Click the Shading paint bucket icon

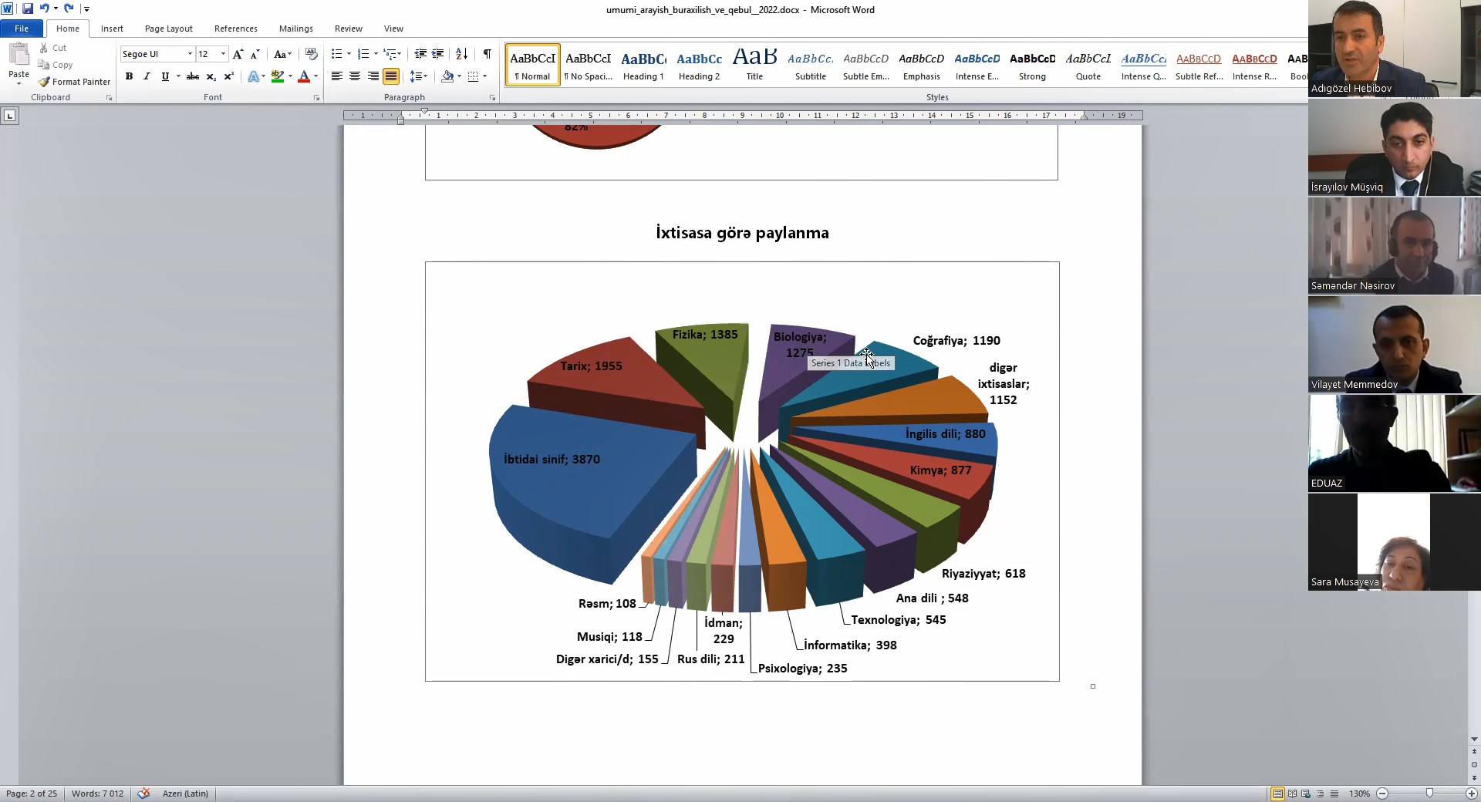447,76
